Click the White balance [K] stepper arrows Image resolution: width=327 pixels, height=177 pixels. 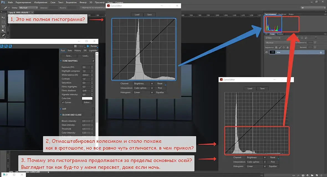pos(92,75)
